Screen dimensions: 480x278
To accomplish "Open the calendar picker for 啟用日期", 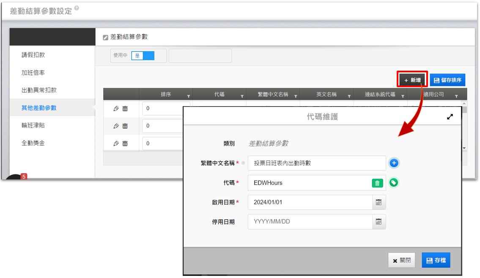I will pos(379,202).
